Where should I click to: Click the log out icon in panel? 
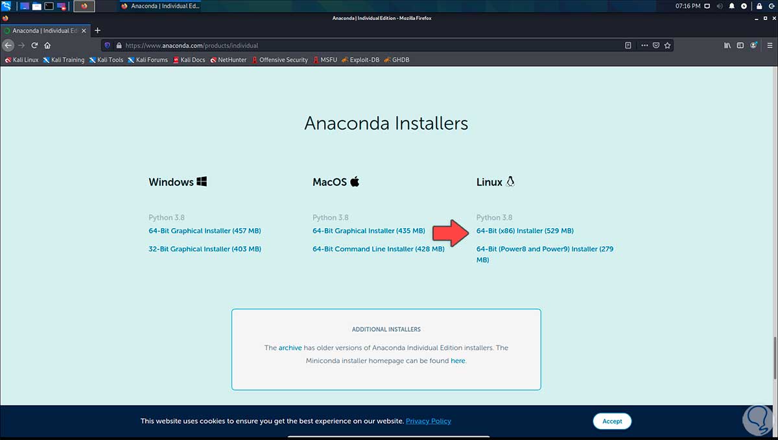coord(770,6)
